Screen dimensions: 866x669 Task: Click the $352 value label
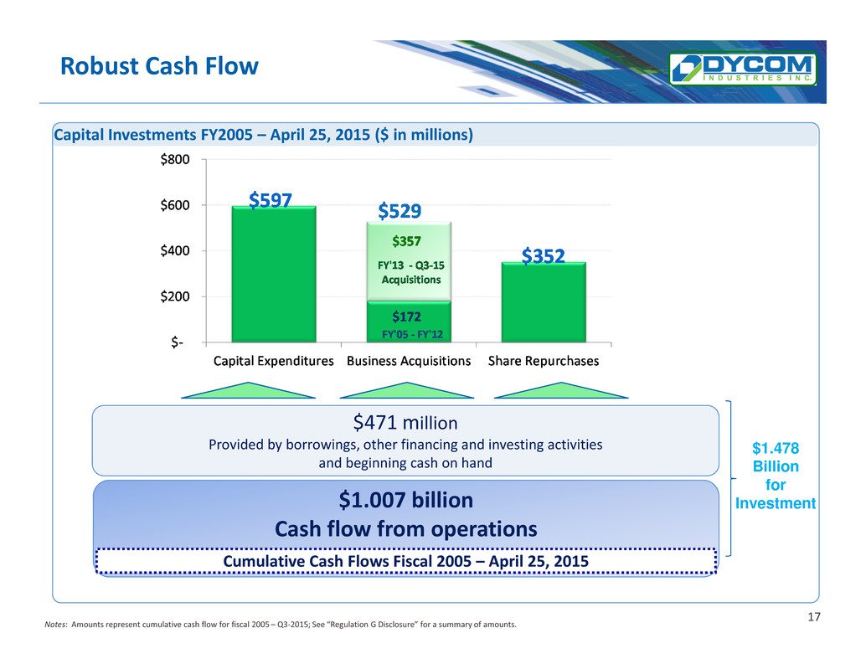click(544, 256)
